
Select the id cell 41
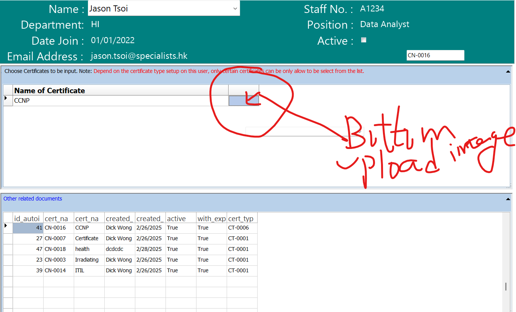[x=28, y=228]
